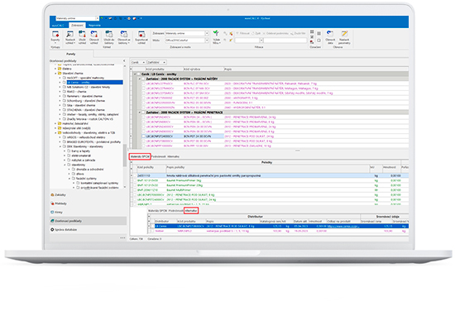The height and width of the screenshot is (316, 455).
Task: Tick the Schomburg - stavební chemie tree checkbox
Action: pos(65,101)
